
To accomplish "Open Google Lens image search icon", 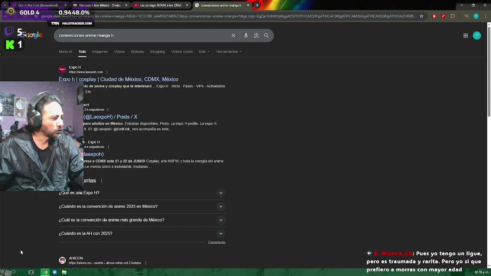I will pos(256,35).
